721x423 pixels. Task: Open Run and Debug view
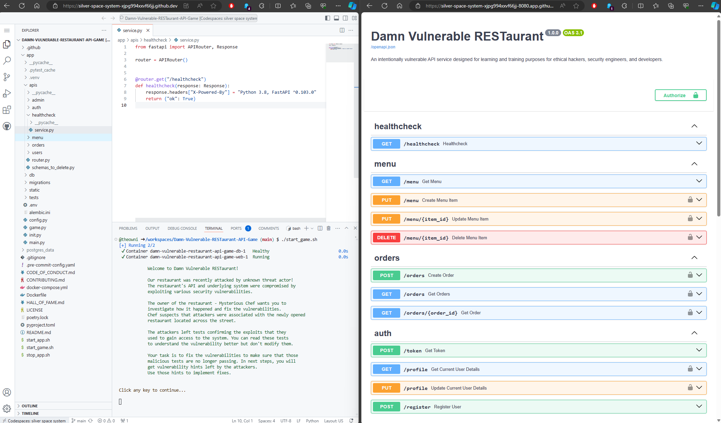7,93
